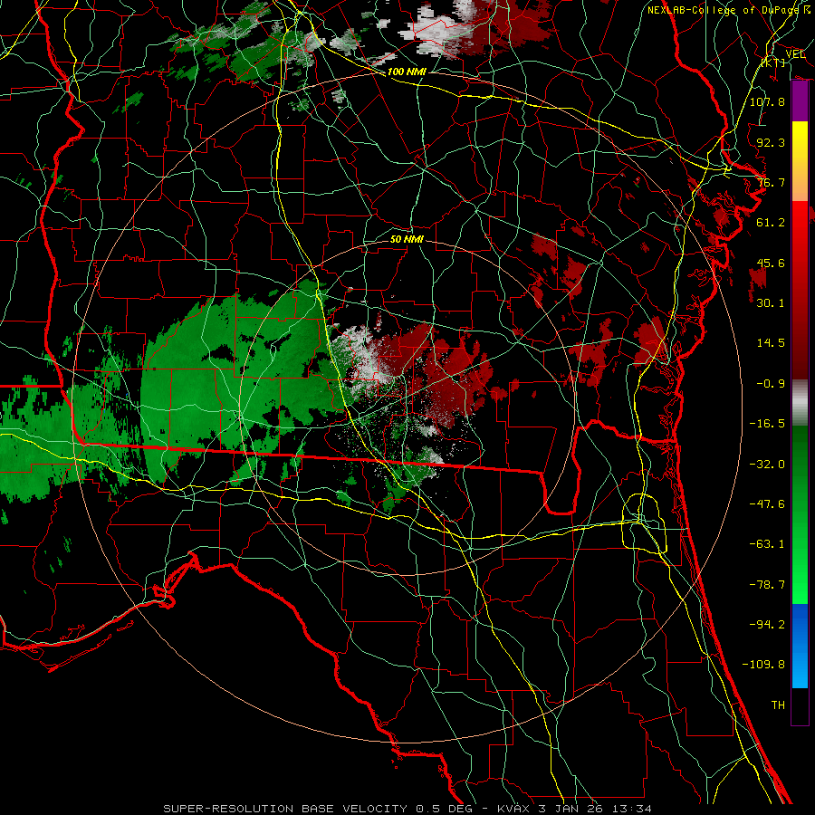Viewport: 815px width, 815px height.
Task: Click the '50 NMI' range ring label
Action: 407,239
